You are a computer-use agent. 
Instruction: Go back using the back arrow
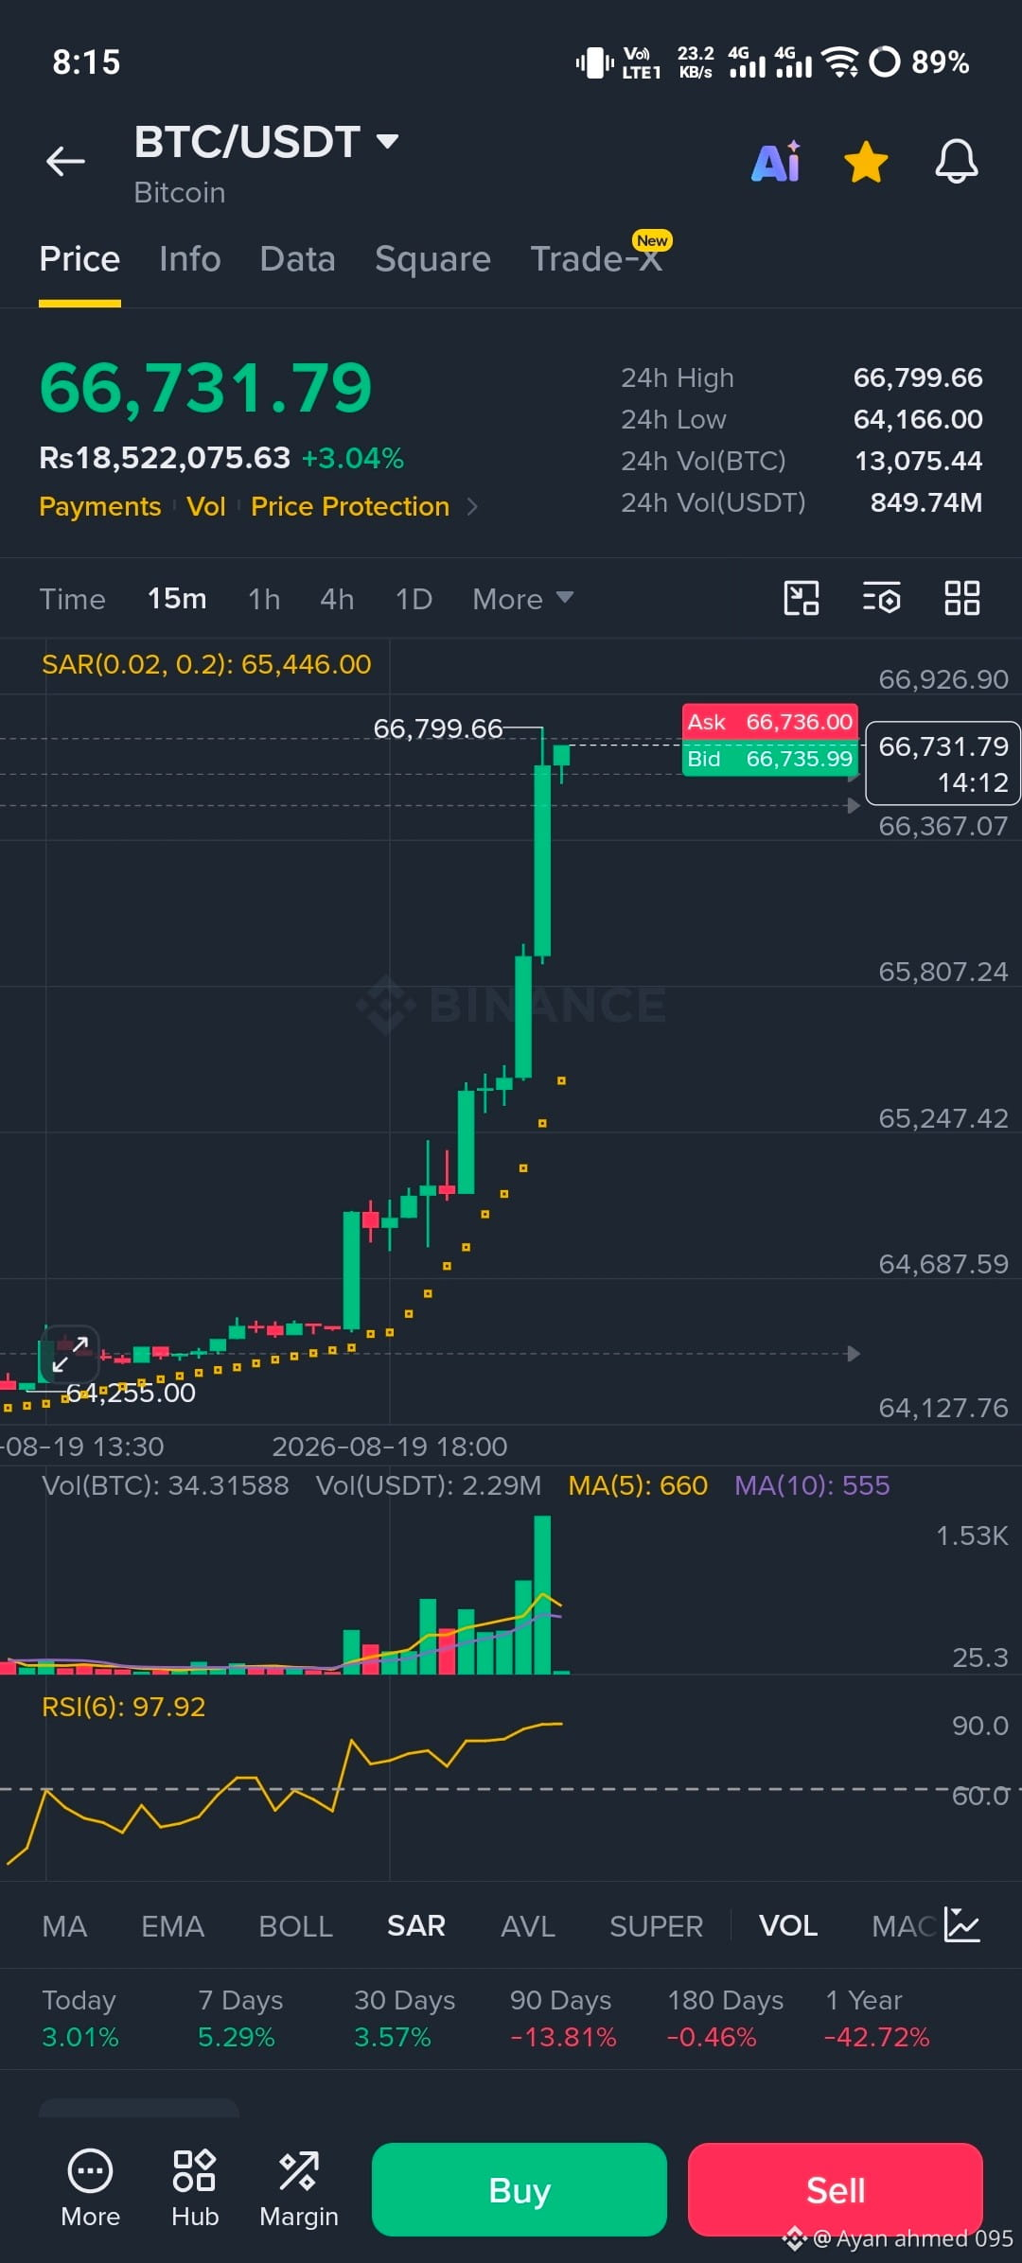(x=65, y=161)
